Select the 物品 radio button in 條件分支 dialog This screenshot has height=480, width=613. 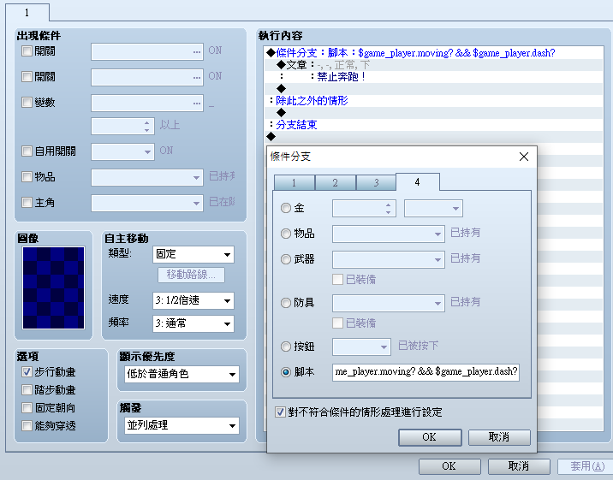pyautogui.click(x=286, y=234)
